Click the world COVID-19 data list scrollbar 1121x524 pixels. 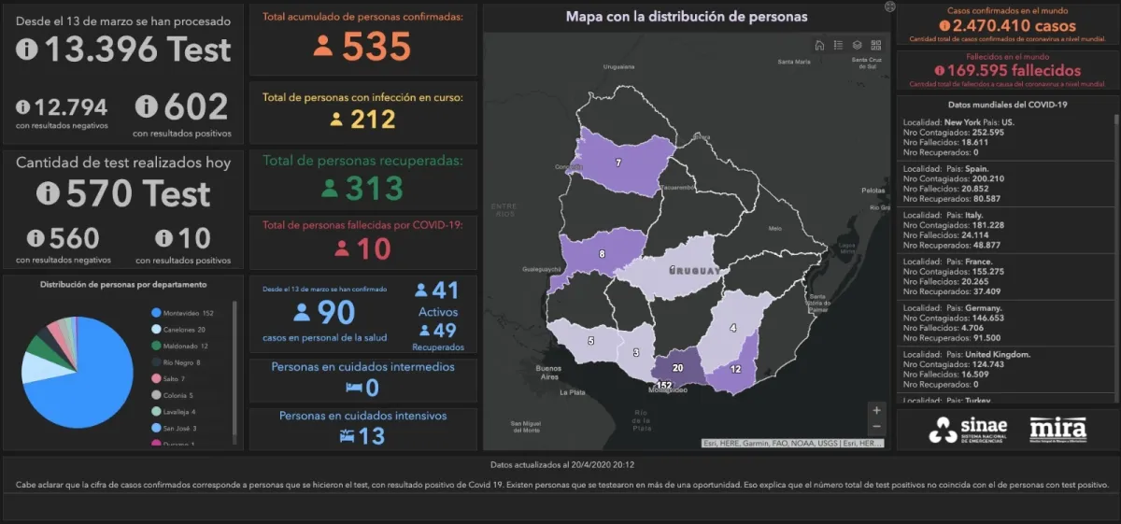click(1114, 252)
